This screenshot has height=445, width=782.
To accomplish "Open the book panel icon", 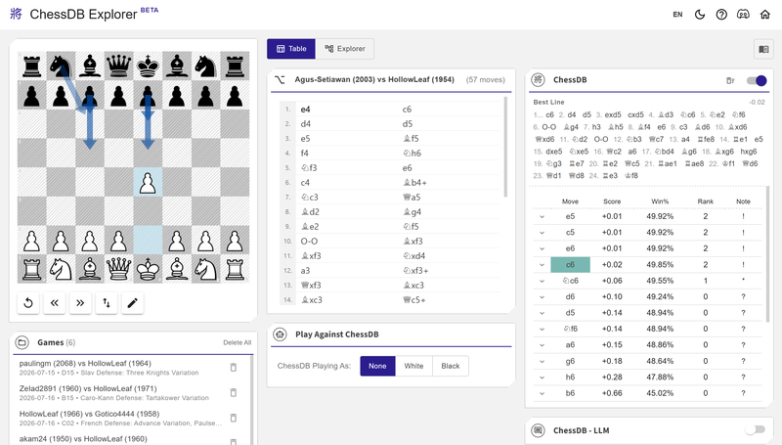I will tap(763, 49).
